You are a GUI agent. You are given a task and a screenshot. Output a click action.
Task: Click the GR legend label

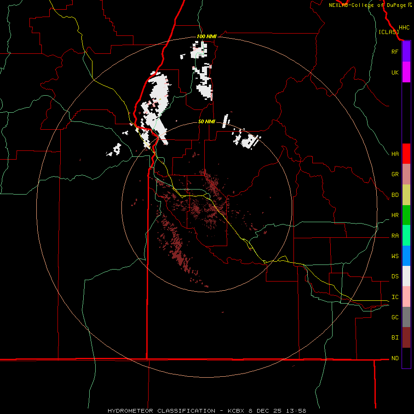pyautogui.click(x=395, y=174)
